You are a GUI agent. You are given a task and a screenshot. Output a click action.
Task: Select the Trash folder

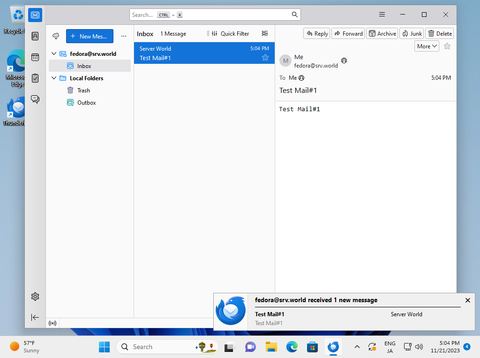[x=90, y=91]
